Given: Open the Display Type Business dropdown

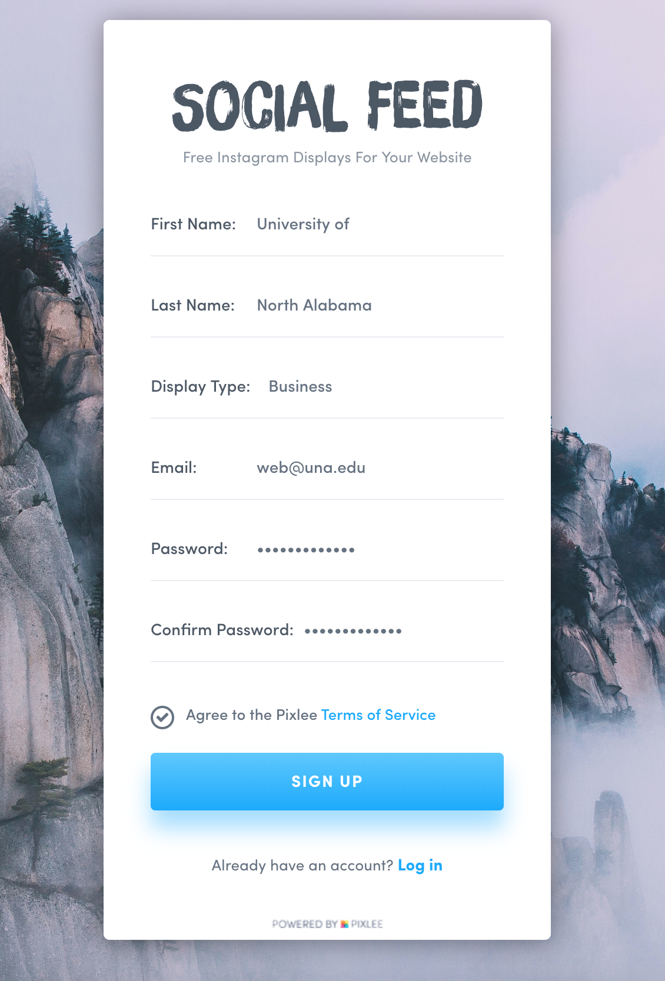Looking at the screenshot, I should click(386, 386).
